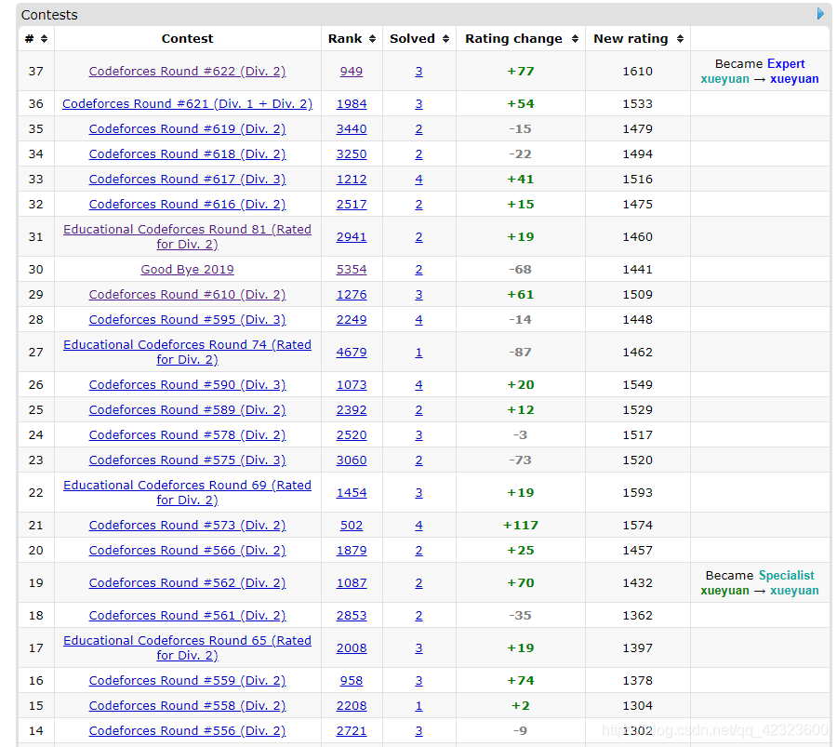
Task: Open Codeforces Round #619 (Div. 2)
Action: pyautogui.click(x=187, y=128)
